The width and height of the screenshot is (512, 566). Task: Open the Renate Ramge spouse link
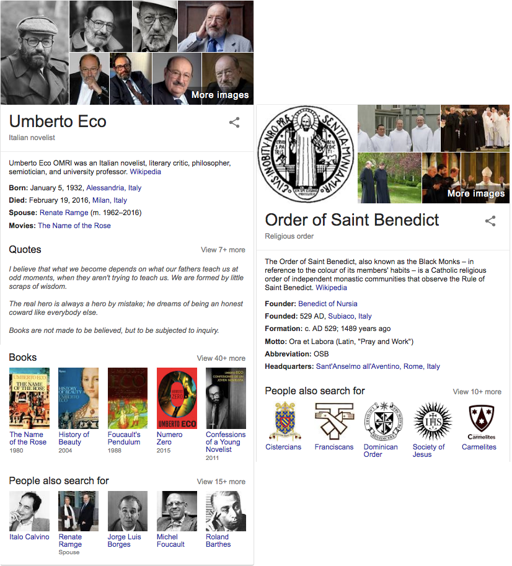pyautogui.click(x=64, y=213)
